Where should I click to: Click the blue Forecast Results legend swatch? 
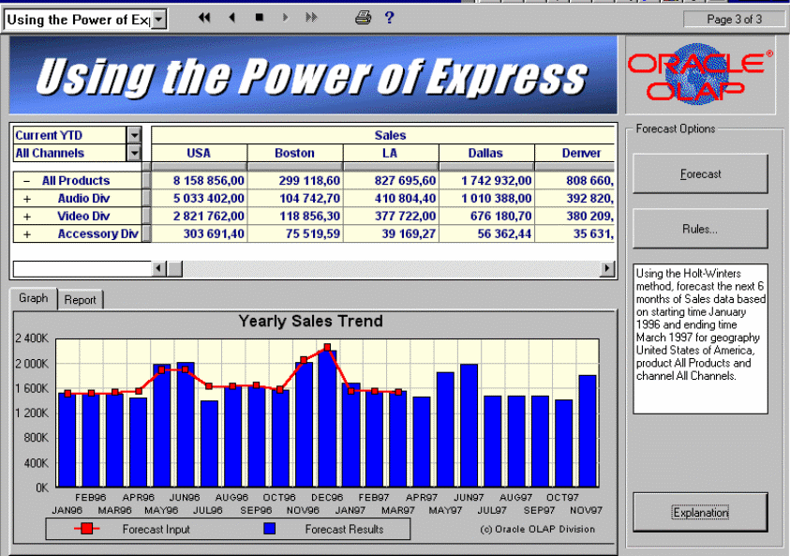270,528
